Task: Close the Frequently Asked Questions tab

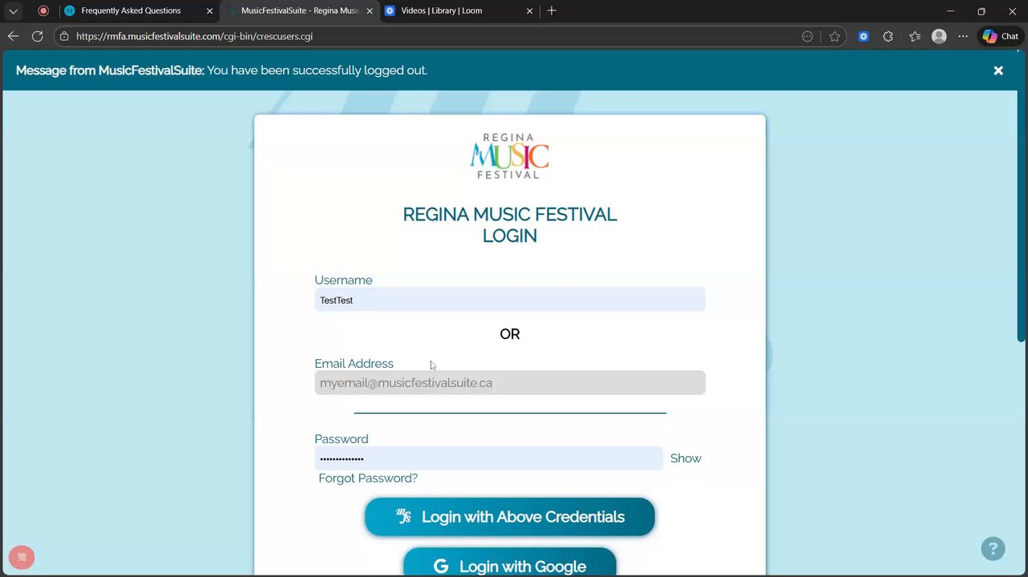Action: click(210, 11)
